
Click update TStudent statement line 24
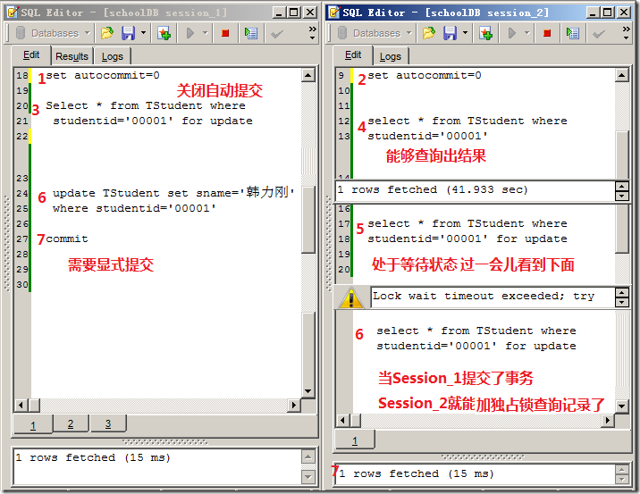coord(173,193)
